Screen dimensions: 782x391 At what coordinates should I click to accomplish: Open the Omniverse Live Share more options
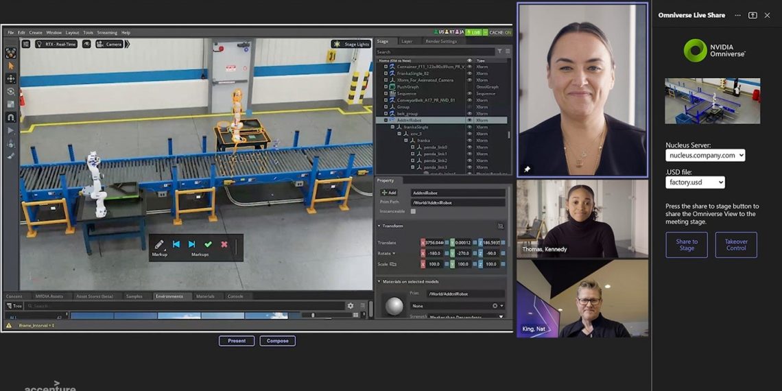pos(737,16)
